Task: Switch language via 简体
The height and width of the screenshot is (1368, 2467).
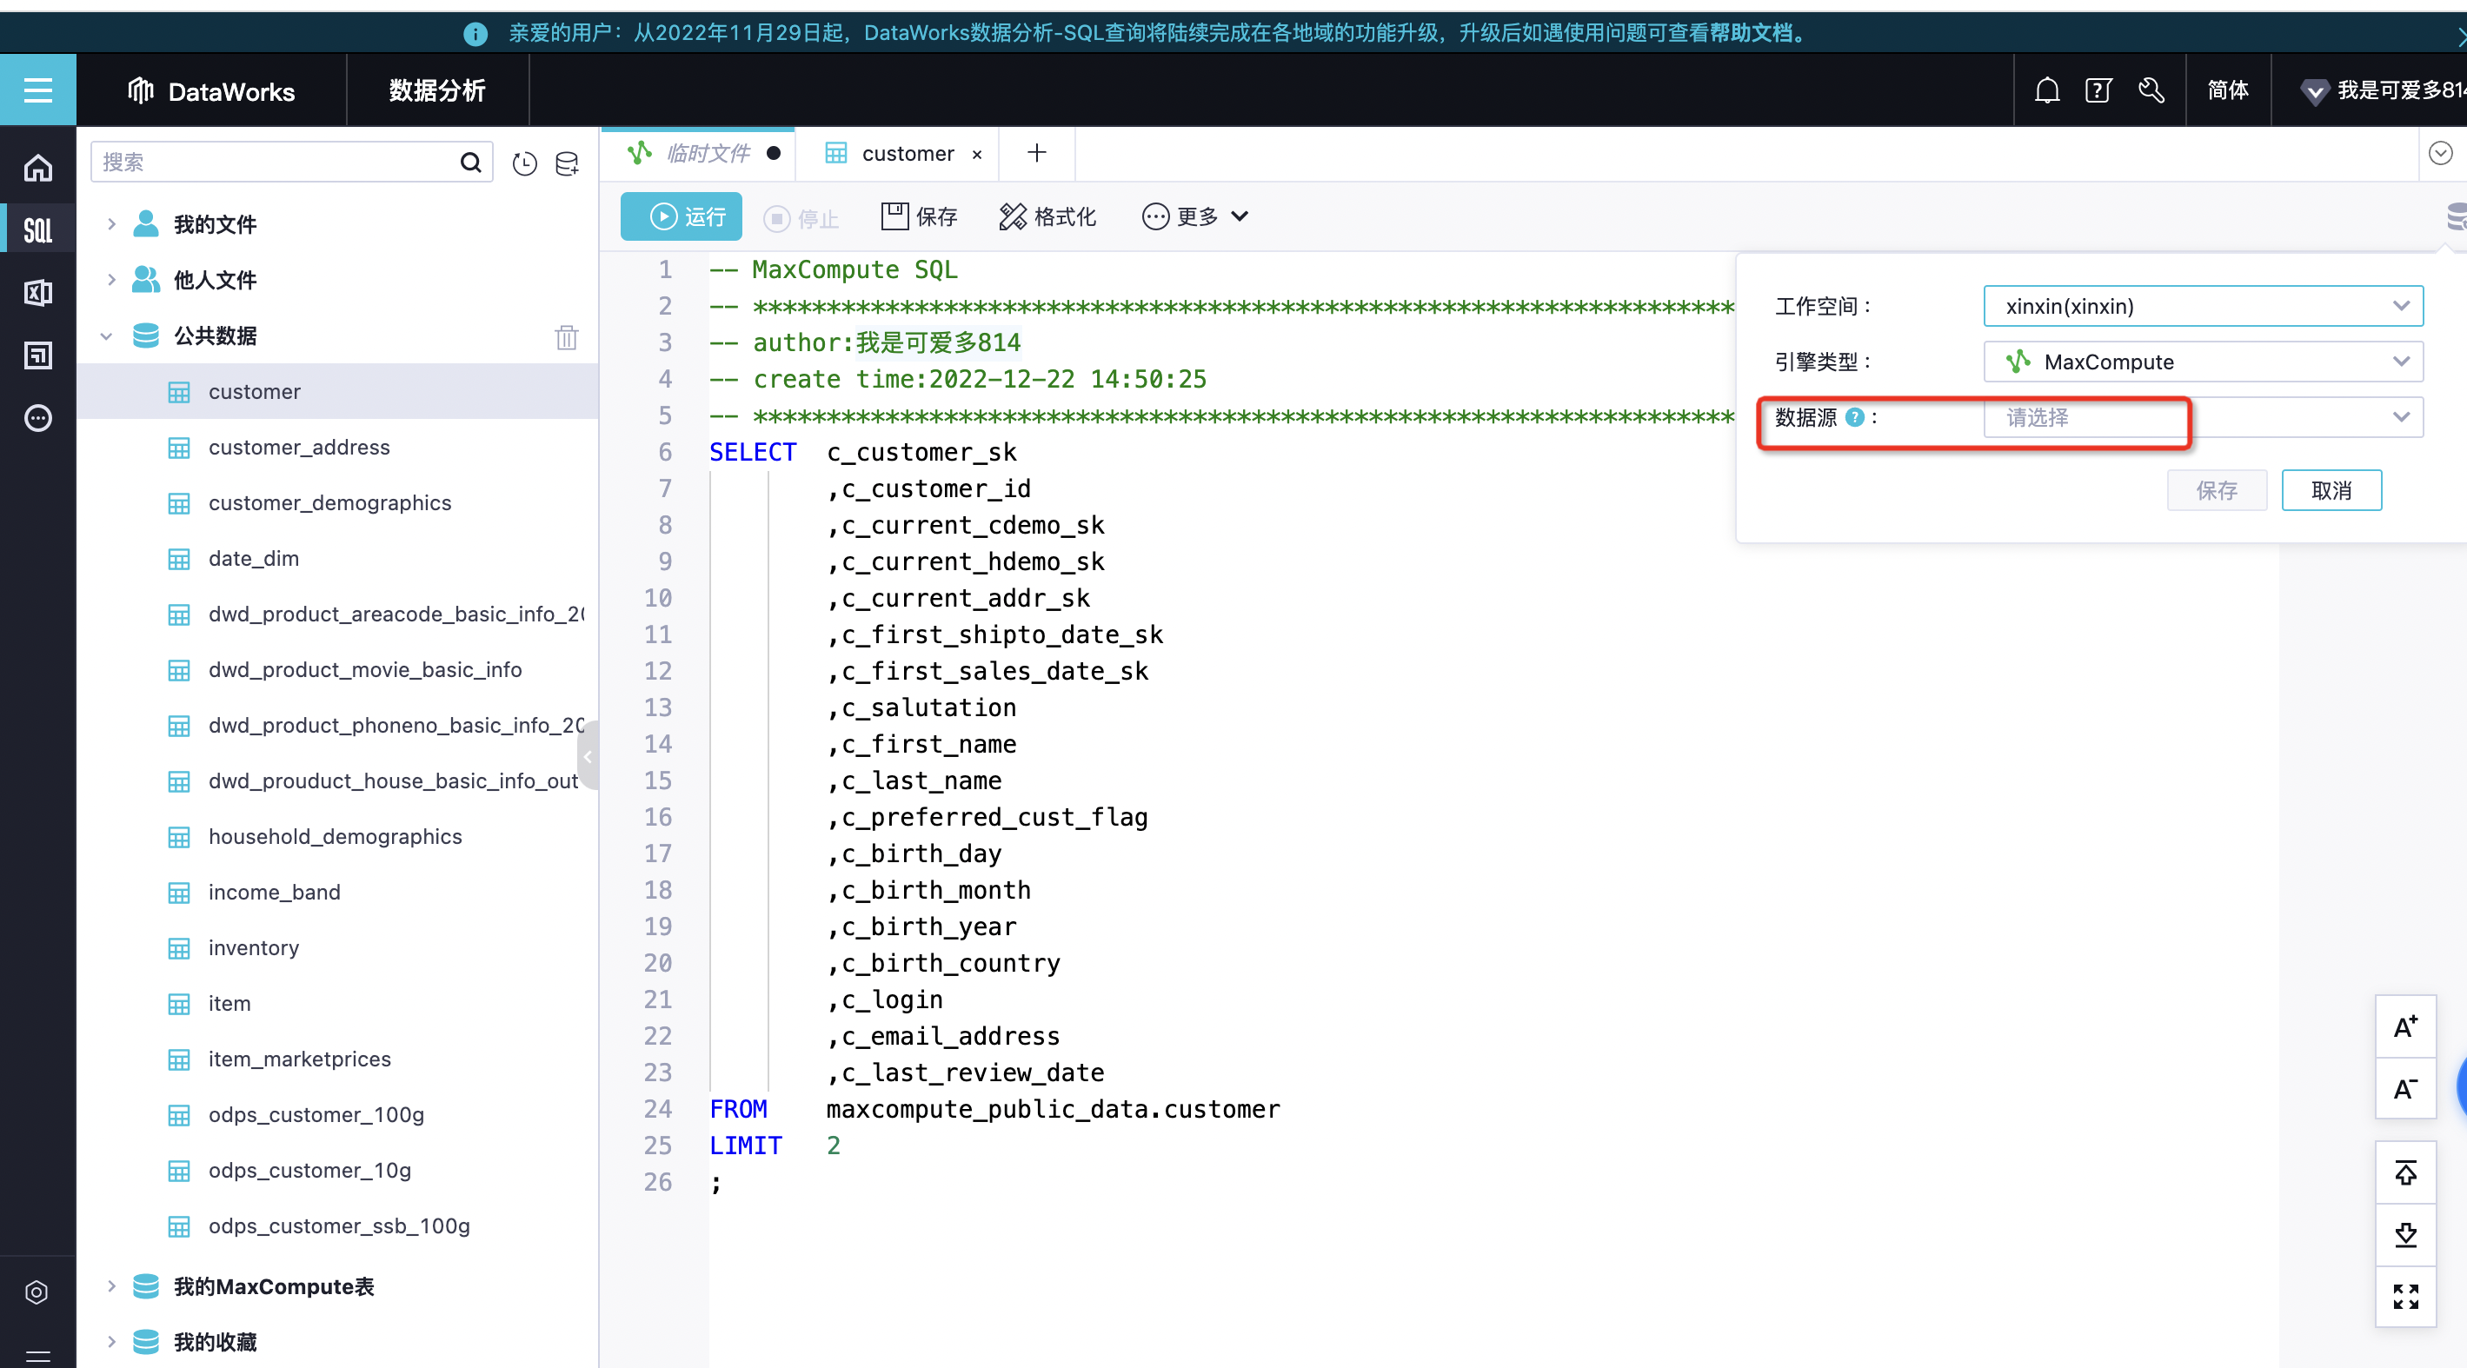Action: pyautogui.click(x=2228, y=90)
